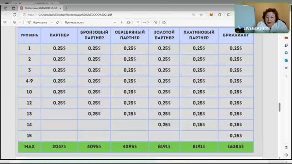Open the sidebar Games chess-piece icon
The image size is (292, 164).
point(286,46)
